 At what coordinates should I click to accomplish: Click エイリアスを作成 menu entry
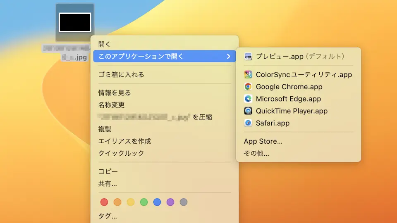[x=124, y=141]
